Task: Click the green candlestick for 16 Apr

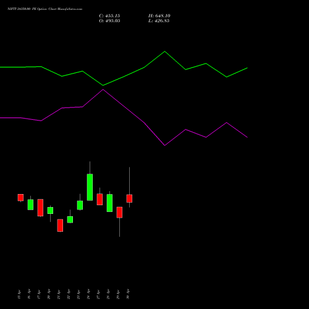Action: coord(30,205)
